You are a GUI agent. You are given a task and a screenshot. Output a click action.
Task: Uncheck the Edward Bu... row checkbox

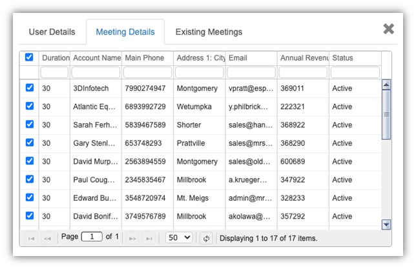point(30,197)
